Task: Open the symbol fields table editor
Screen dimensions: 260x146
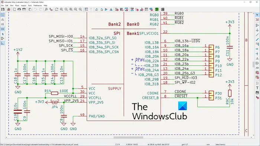Action: (146, 9)
